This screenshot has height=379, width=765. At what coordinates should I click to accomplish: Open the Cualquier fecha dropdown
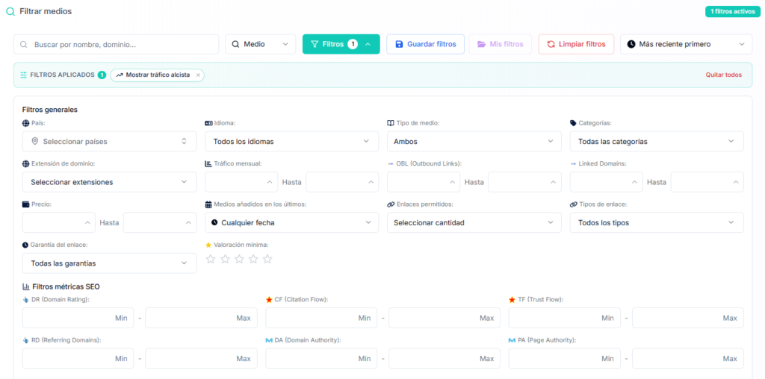(292, 222)
